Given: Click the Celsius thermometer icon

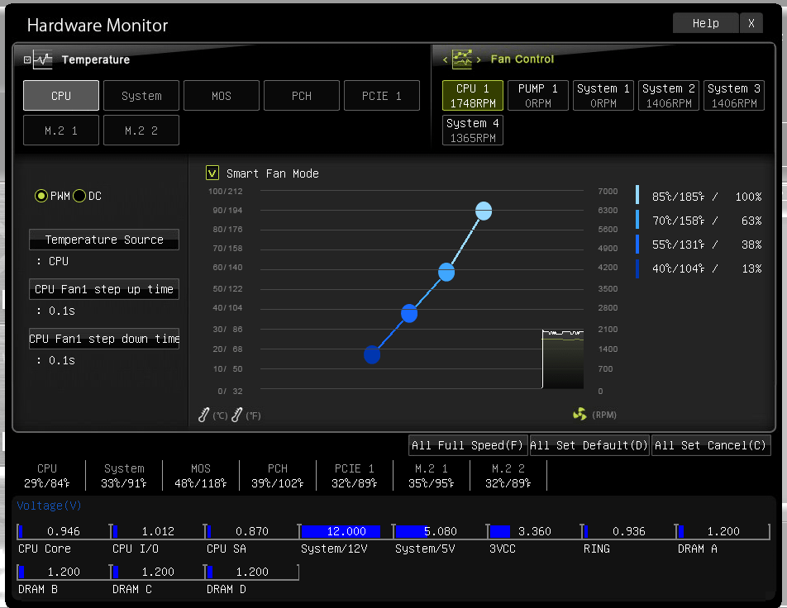Looking at the screenshot, I should pyautogui.click(x=203, y=415).
